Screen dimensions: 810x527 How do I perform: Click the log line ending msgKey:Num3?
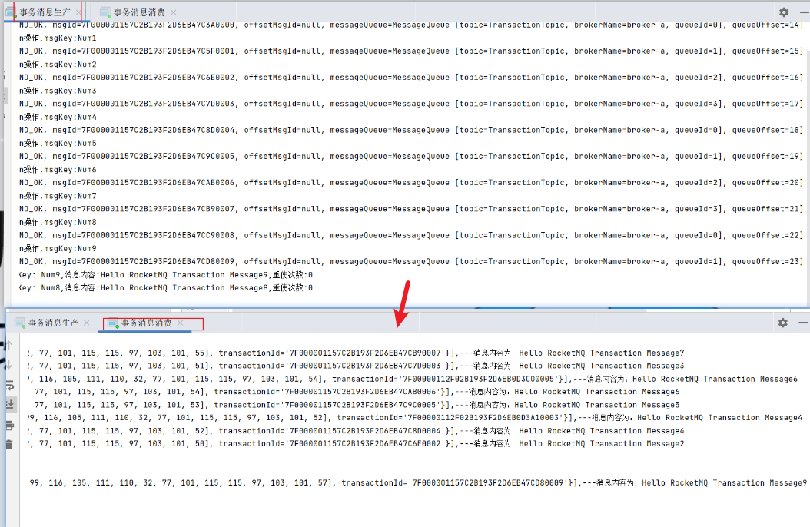pyautogui.click(x=58, y=91)
